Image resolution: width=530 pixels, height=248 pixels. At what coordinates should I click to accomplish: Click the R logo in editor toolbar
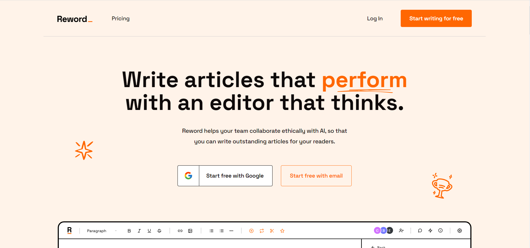pos(69,230)
